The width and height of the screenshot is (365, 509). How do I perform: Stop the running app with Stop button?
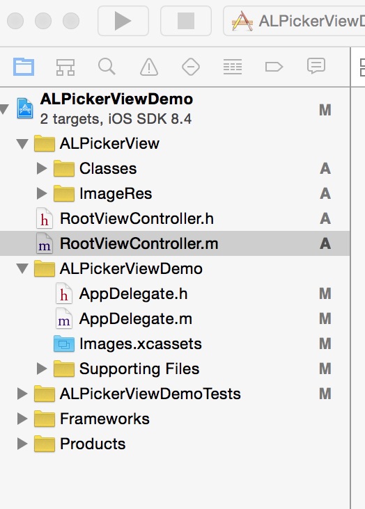(186, 21)
